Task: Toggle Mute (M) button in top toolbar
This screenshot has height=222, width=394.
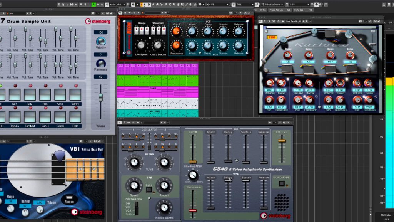Action: pyautogui.click(x=81, y=5)
